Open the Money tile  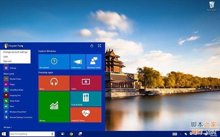pos(54,107)
